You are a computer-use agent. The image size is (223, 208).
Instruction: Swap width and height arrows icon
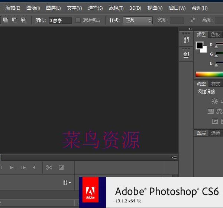(193, 20)
